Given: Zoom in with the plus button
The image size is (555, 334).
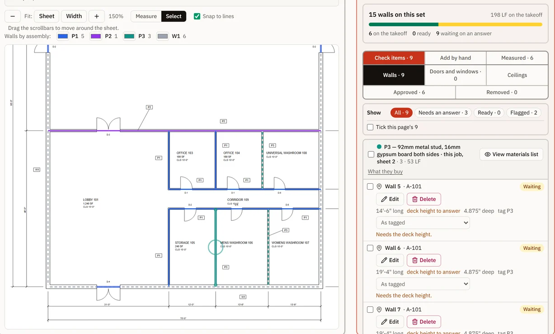Looking at the screenshot, I should click(x=96, y=16).
